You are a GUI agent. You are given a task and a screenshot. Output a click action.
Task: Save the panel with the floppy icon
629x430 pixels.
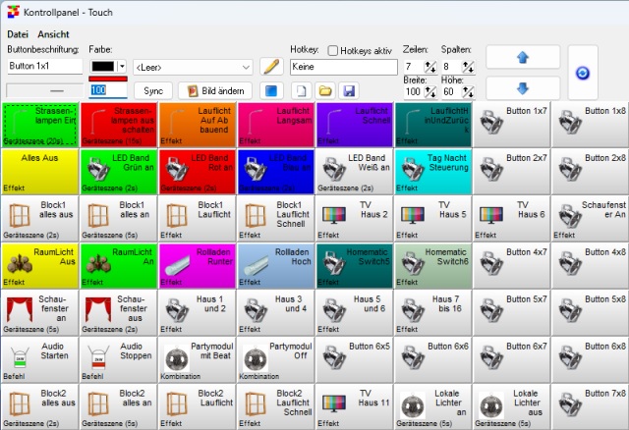tap(348, 90)
